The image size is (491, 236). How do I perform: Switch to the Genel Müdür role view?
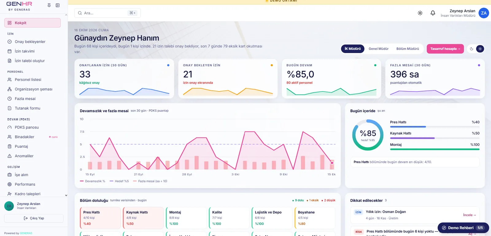[378, 49]
